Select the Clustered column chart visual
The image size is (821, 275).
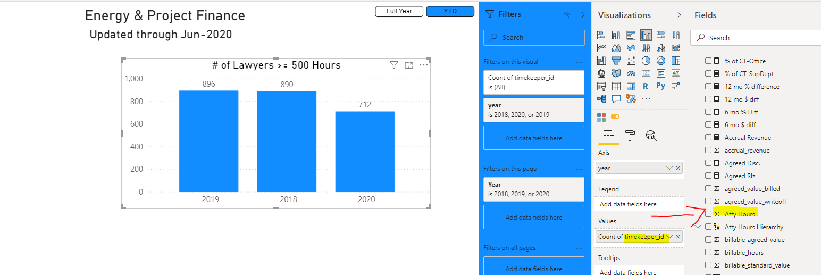tap(646, 36)
